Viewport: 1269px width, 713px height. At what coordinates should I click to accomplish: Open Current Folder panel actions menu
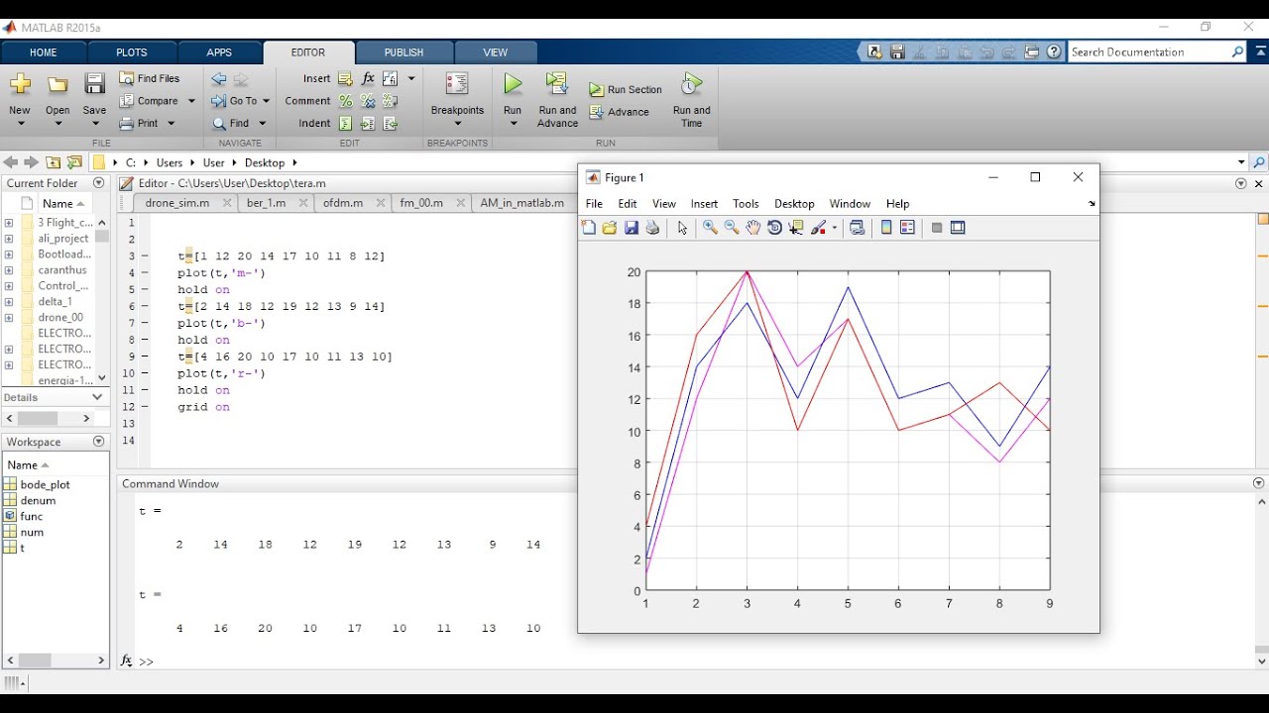98,183
